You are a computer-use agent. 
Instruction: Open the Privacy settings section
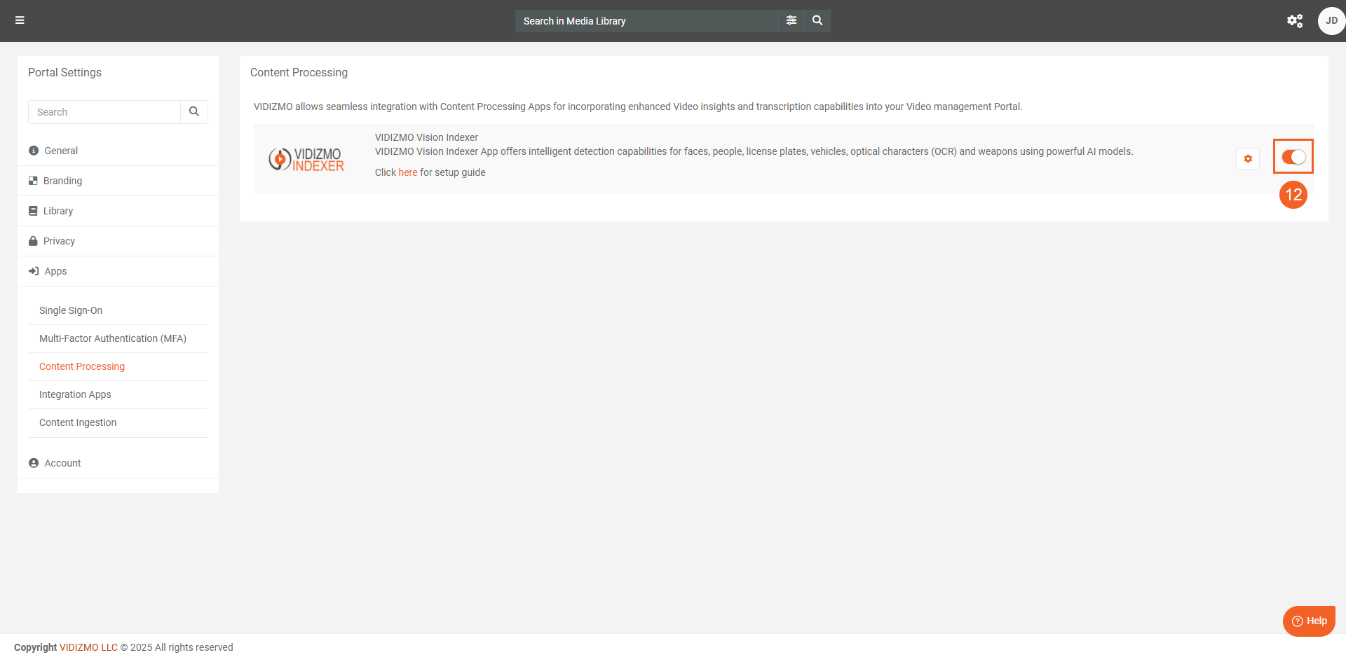(x=59, y=241)
